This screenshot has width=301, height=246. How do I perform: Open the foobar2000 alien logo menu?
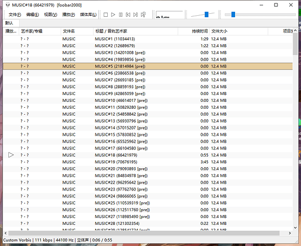click(x=8, y=5)
